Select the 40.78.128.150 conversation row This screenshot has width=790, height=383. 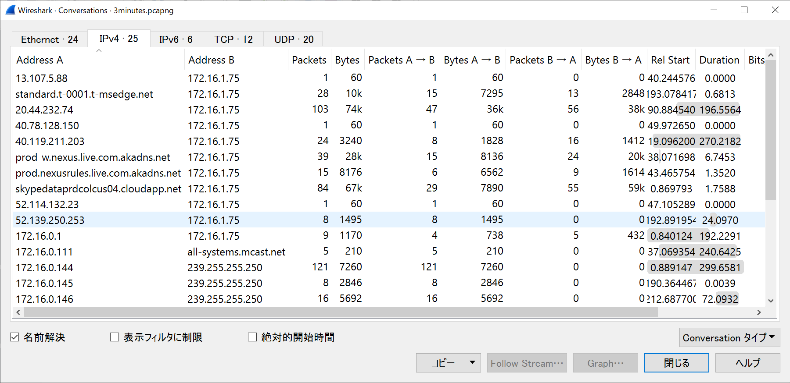(x=389, y=125)
